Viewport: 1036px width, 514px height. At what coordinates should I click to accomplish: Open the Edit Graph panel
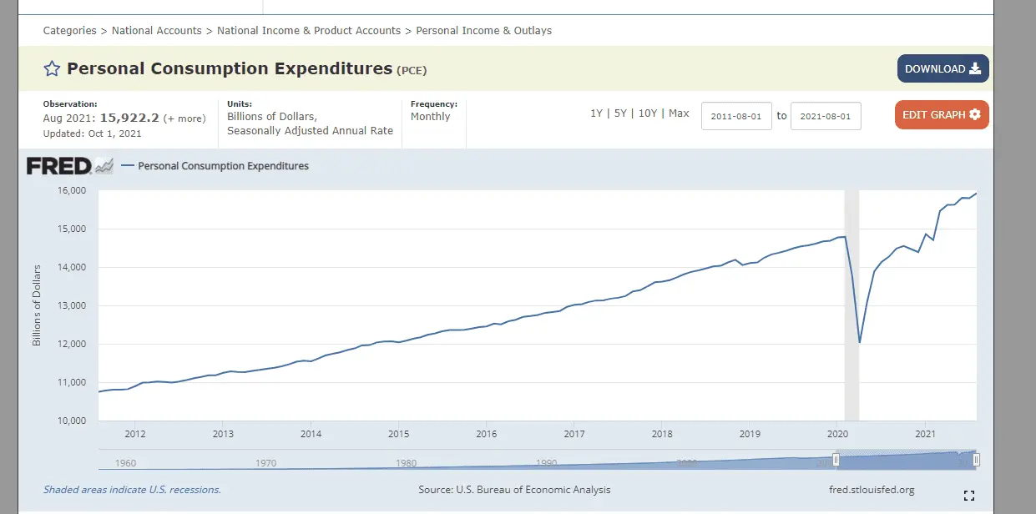(941, 115)
